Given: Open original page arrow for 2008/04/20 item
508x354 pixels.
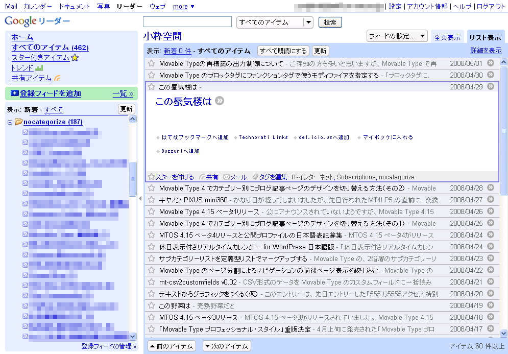Looking at the screenshot, I should (491, 293).
